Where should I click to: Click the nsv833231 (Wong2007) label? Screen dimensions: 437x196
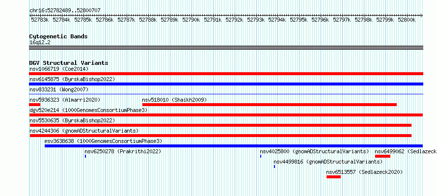click(59, 89)
